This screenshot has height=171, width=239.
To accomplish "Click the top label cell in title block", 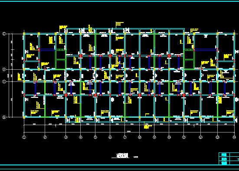I will pos(224,155).
